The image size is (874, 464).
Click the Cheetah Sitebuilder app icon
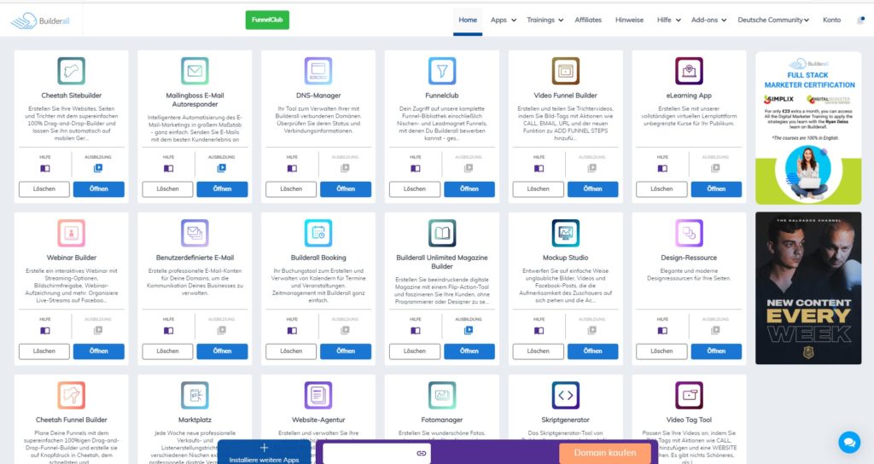pos(72,71)
